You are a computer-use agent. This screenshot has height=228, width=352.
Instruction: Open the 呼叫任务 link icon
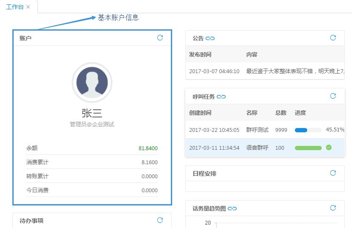click(x=221, y=97)
